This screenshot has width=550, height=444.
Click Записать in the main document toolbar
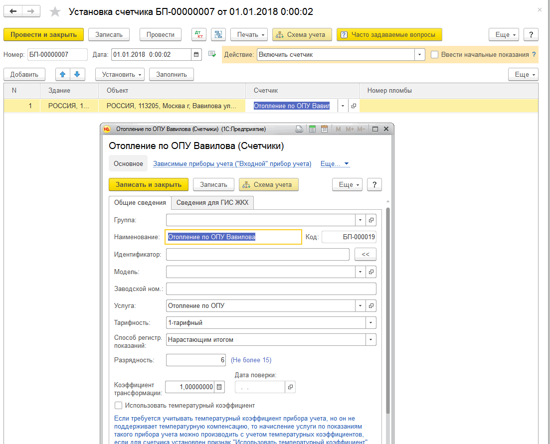point(109,35)
